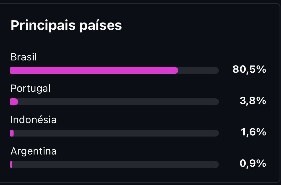281x185 pixels.
Task: Select the Argentina country label
Action: tap(33, 151)
